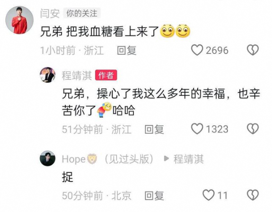The width and height of the screenshot is (272, 212).
Task: Open Hope's profile avatar
Action: [47, 158]
